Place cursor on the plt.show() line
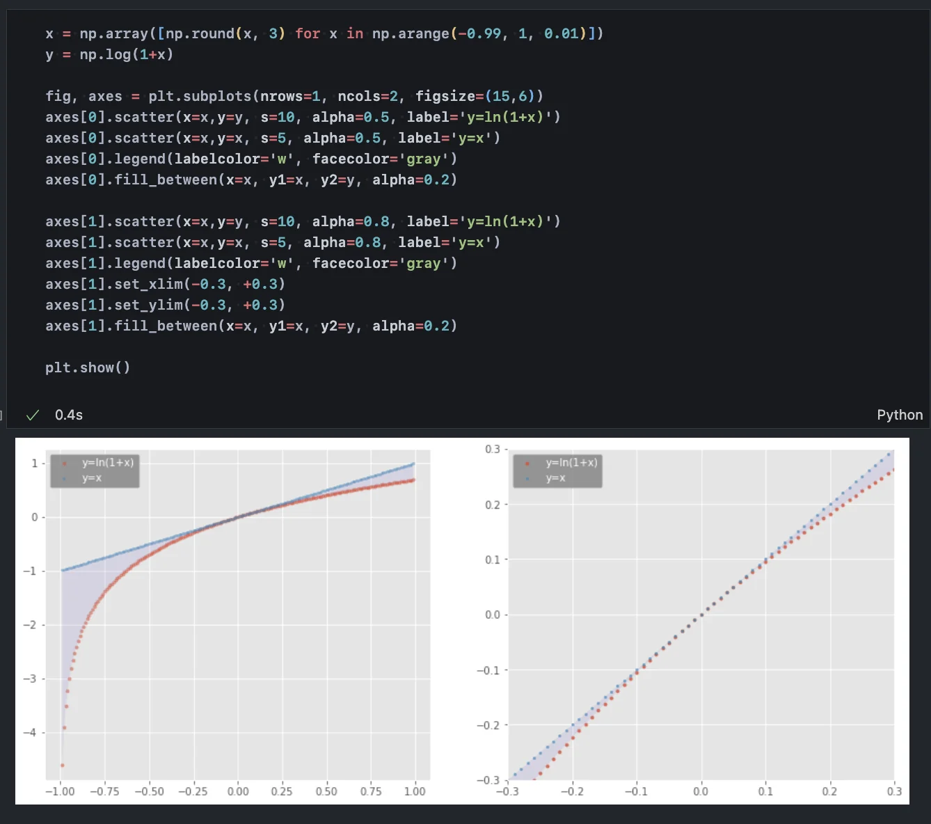The width and height of the screenshot is (931, 824). click(x=88, y=367)
